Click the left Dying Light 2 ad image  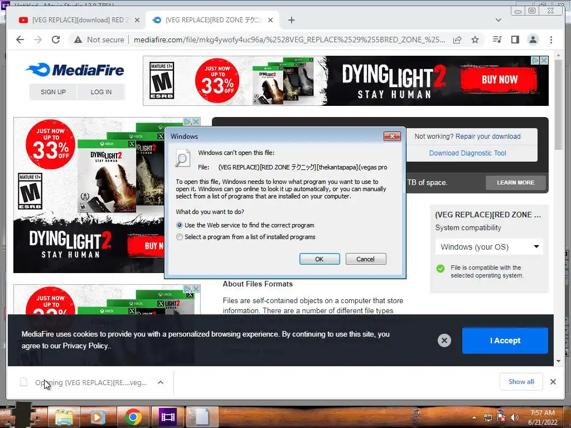[x=89, y=195]
